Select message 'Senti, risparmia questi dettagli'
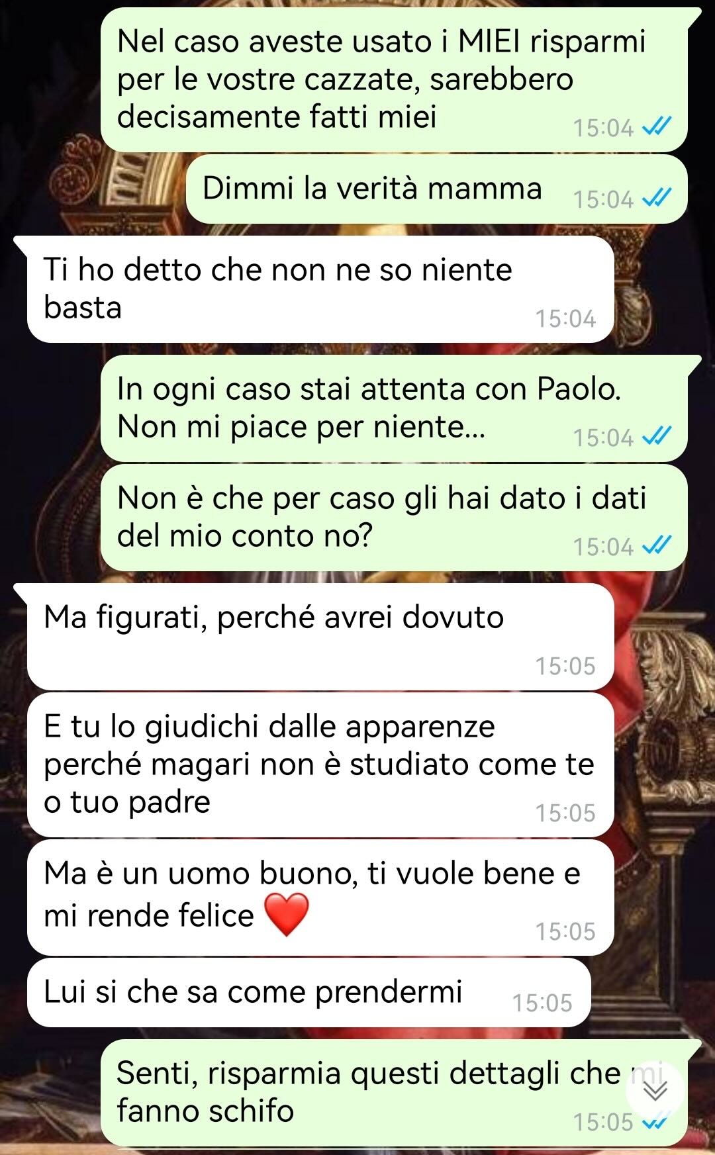This screenshot has height=1155, width=715. point(395,1093)
